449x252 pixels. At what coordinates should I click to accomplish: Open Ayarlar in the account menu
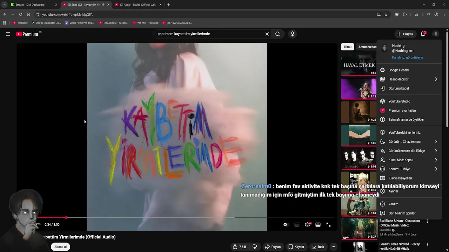tap(409, 191)
